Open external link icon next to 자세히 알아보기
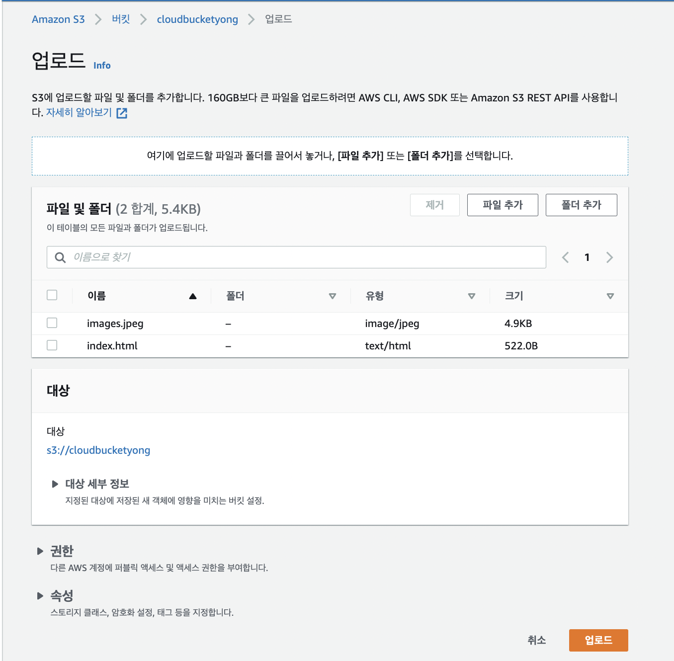Image resolution: width=674 pixels, height=661 pixels. click(x=122, y=113)
